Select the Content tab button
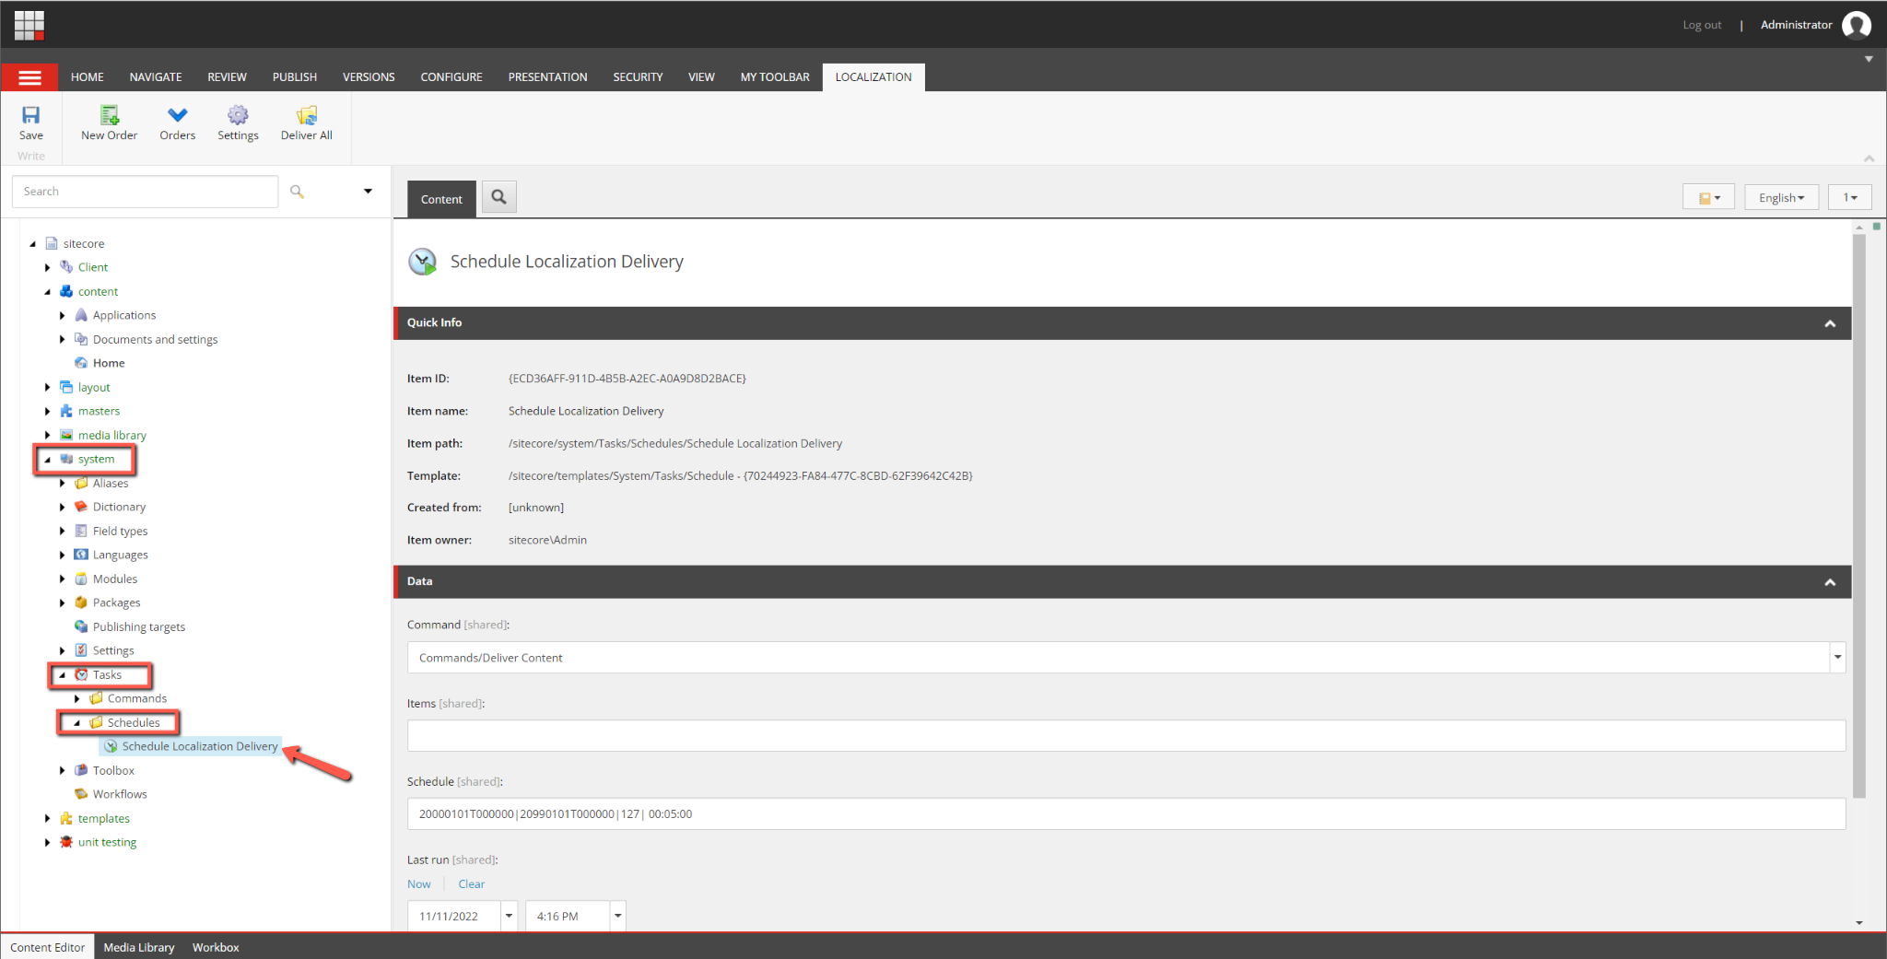Image resolution: width=1887 pixels, height=959 pixels. [x=441, y=199]
